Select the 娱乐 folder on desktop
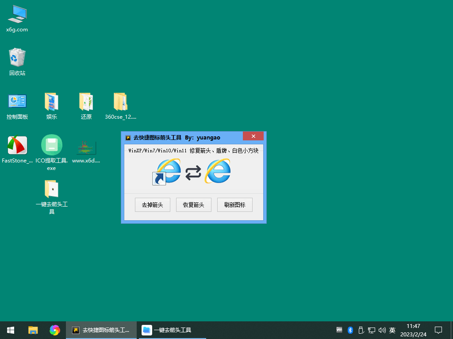This screenshot has height=339, width=453. point(51,102)
